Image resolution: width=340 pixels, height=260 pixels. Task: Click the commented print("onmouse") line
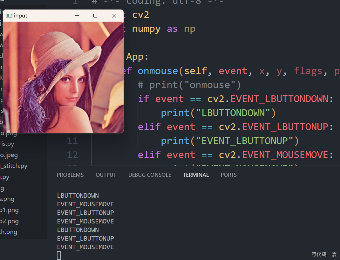pos(189,85)
